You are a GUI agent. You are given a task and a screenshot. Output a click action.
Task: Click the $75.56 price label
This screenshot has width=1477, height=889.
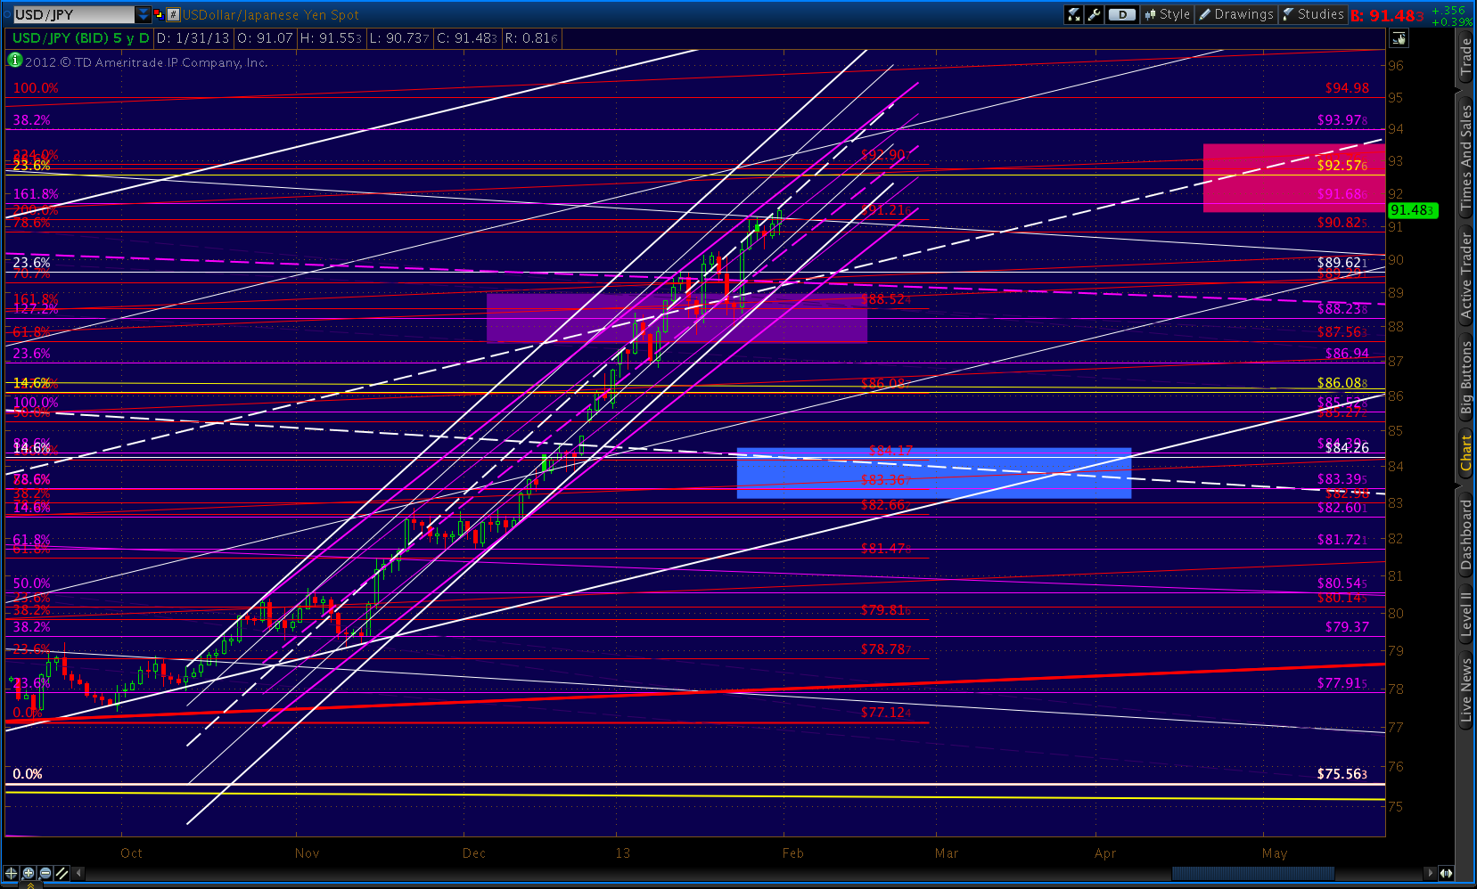1342,774
